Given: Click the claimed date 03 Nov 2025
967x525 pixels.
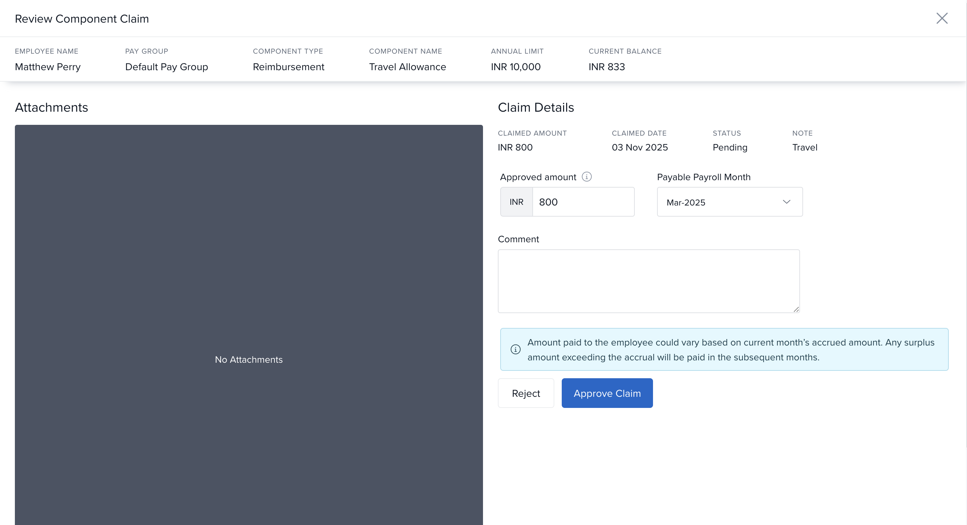Looking at the screenshot, I should pyautogui.click(x=639, y=147).
